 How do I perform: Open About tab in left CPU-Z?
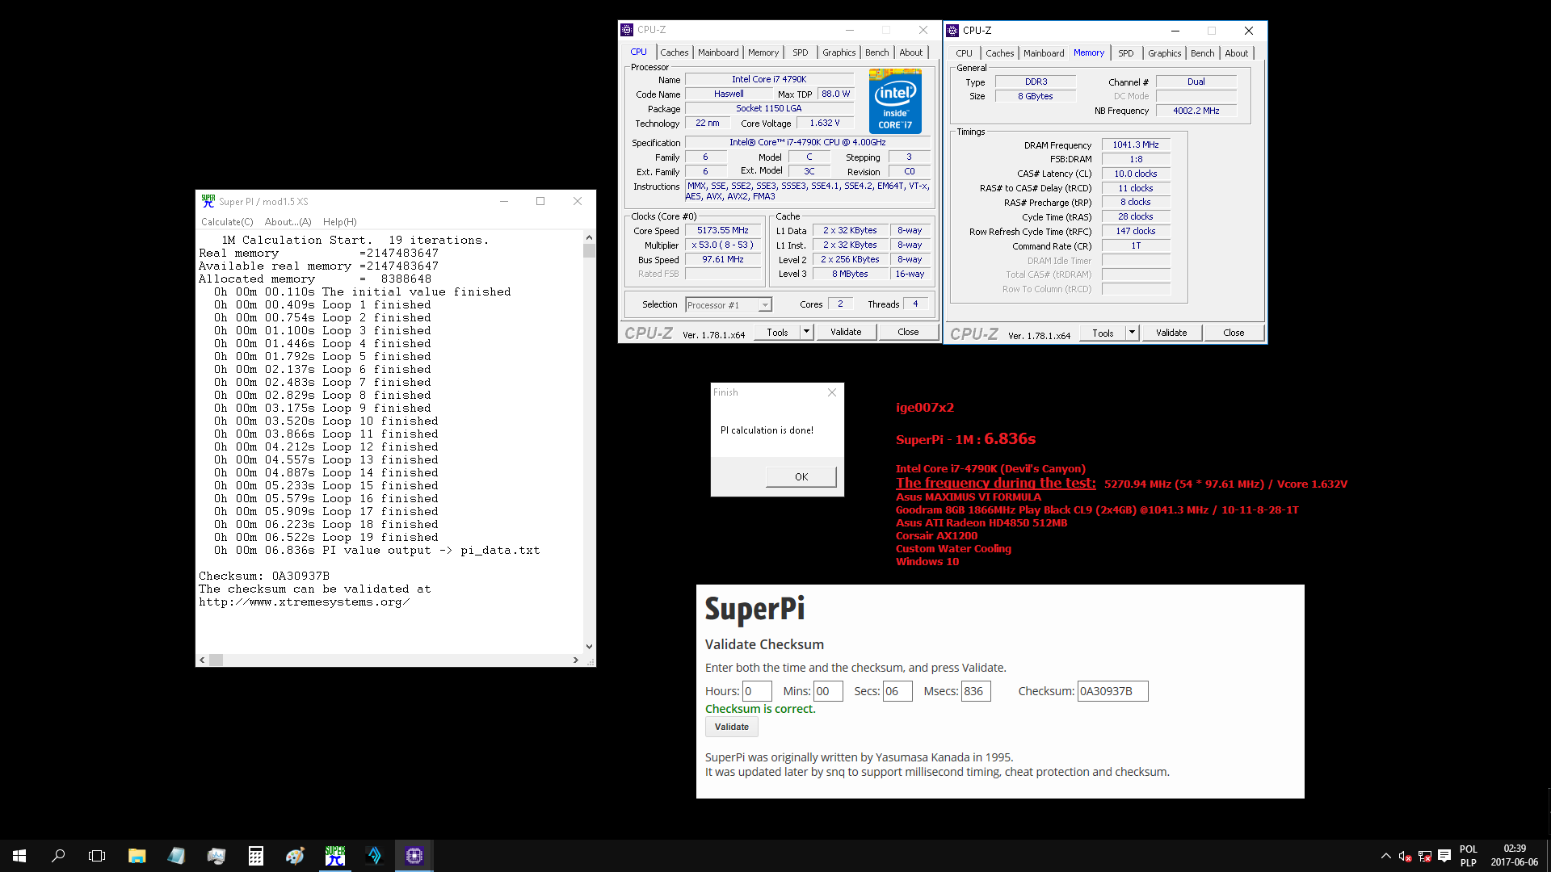point(911,52)
